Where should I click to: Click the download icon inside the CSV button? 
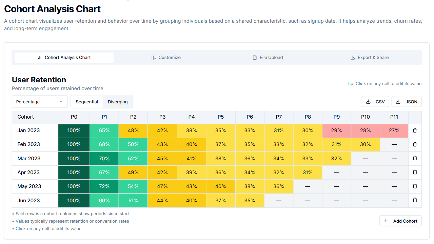click(x=369, y=101)
